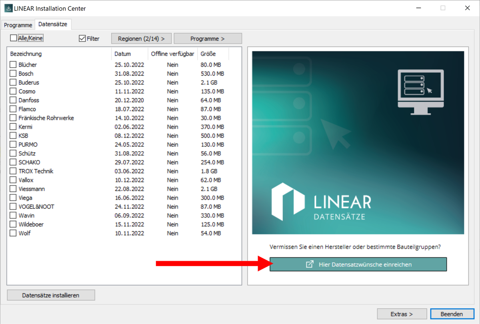Image resolution: width=480 pixels, height=324 pixels.
Task: Check the Buderus dataset checkbox
Action: [13, 82]
